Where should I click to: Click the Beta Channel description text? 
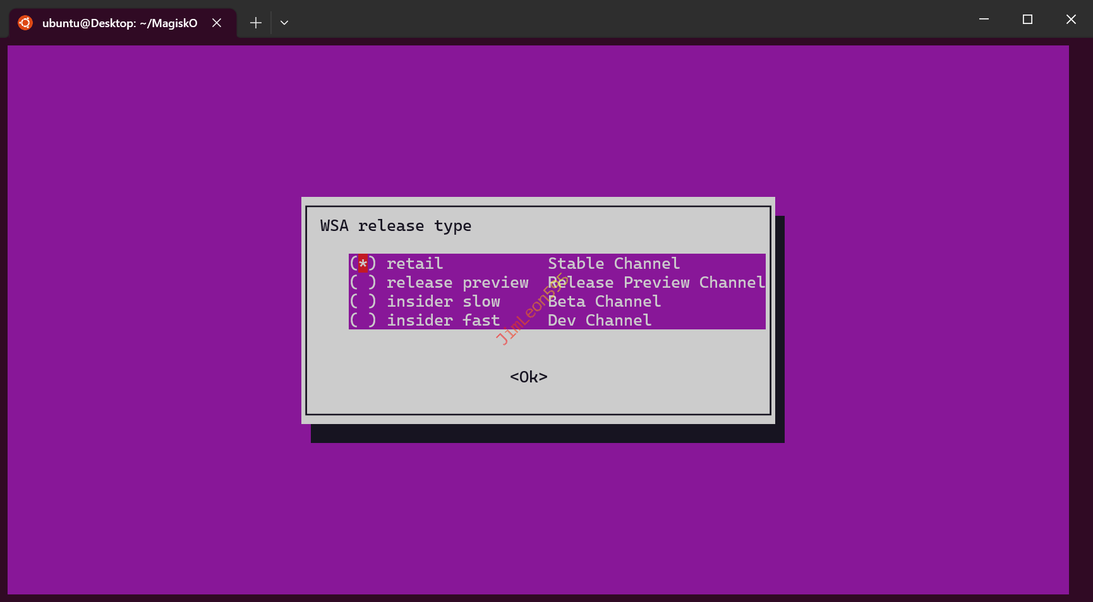click(604, 302)
